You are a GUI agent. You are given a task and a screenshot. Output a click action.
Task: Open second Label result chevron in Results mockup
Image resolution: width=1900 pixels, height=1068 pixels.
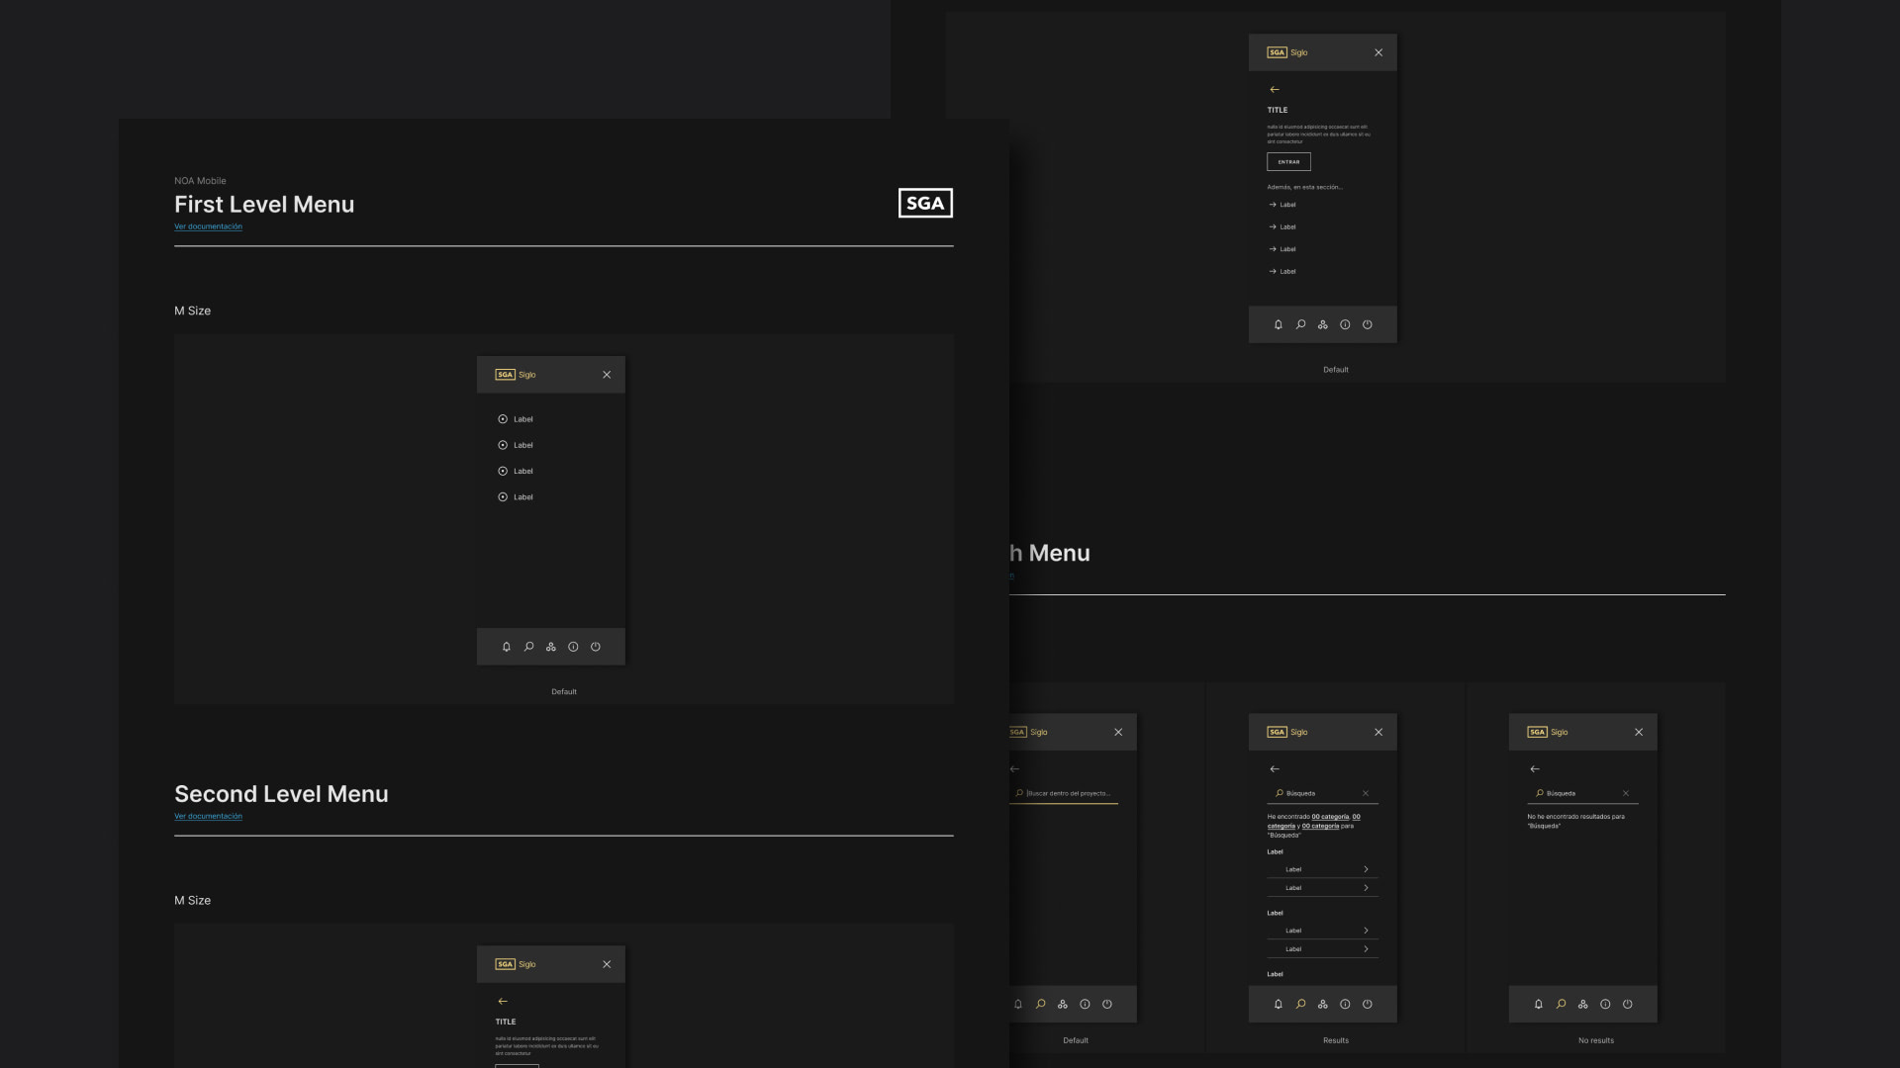(x=1366, y=888)
